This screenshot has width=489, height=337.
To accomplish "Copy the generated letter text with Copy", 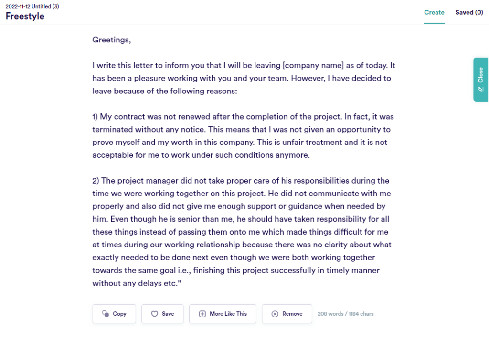I will [114, 314].
